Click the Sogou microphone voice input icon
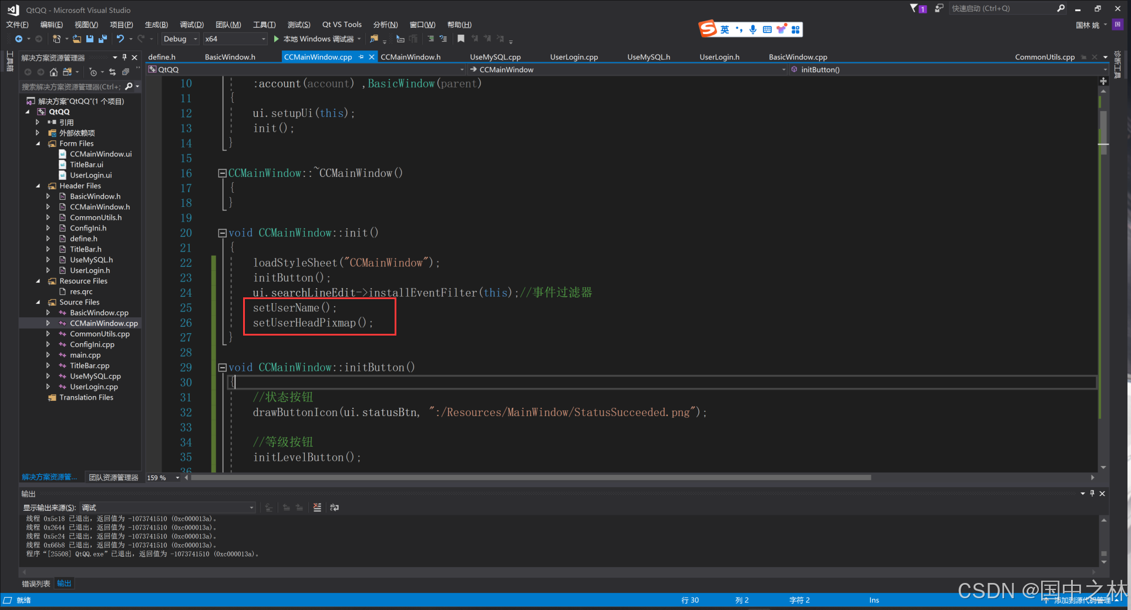1131x610 pixels. (753, 29)
